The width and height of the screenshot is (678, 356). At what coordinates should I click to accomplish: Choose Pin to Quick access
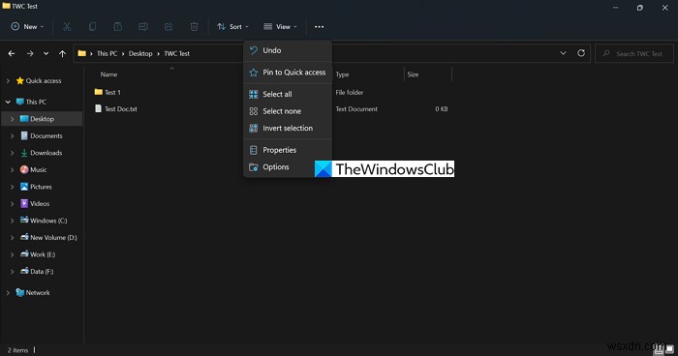pyautogui.click(x=288, y=73)
